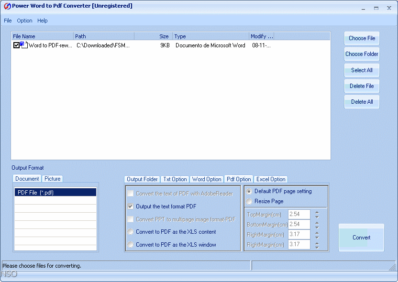398x282 pixels.
Task: Click the Delete All button
Action: (x=361, y=101)
